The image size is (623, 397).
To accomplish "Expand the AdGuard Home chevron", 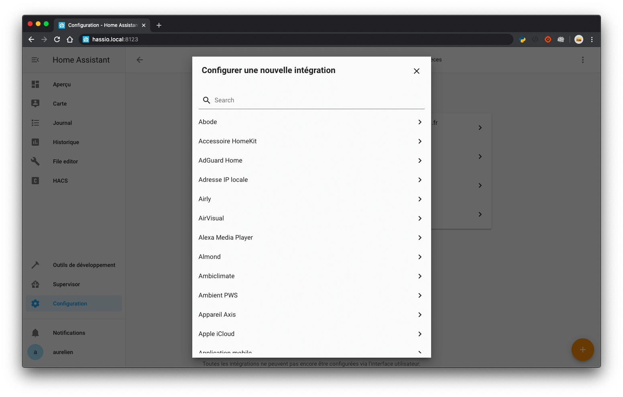I will [x=420, y=161].
